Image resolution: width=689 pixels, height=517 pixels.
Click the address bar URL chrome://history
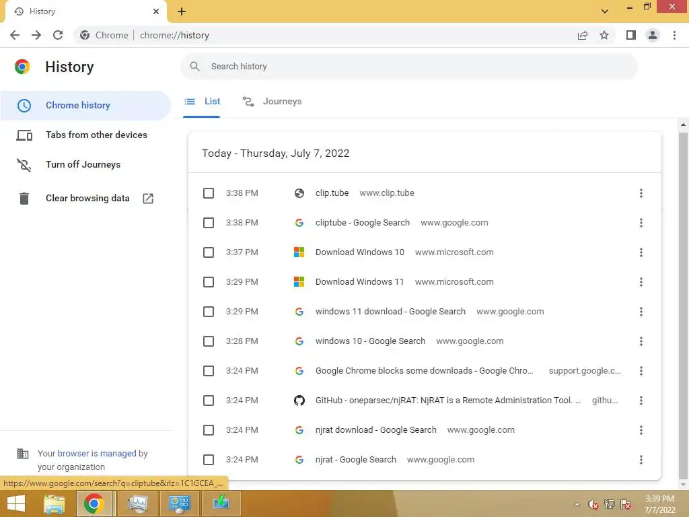(174, 35)
